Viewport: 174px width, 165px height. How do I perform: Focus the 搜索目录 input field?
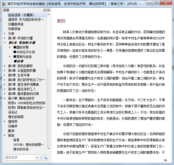pyautogui.click(x=20, y=158)
